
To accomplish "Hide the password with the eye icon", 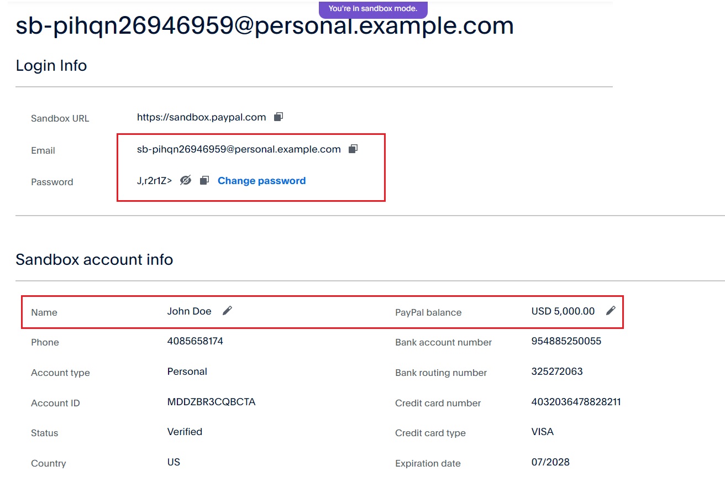I will [x=186, y=180].
